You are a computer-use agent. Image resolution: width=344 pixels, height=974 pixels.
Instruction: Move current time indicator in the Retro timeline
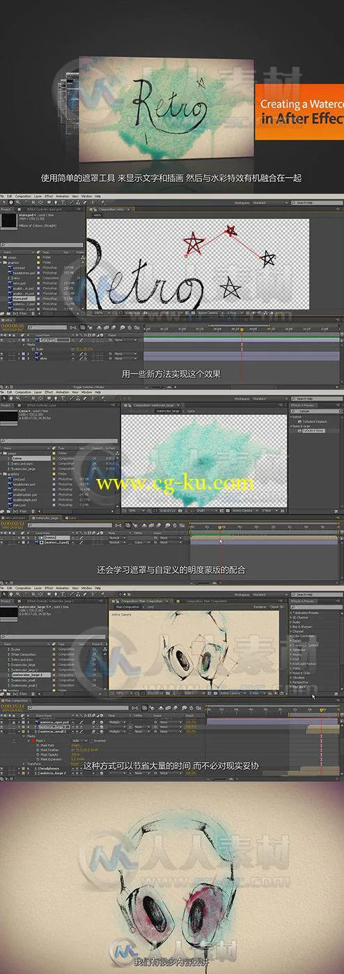tap(242, 328)
